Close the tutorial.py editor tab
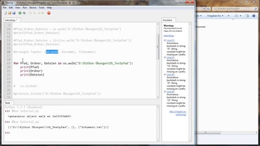This screenshot has width=260, height=146. 19,20
